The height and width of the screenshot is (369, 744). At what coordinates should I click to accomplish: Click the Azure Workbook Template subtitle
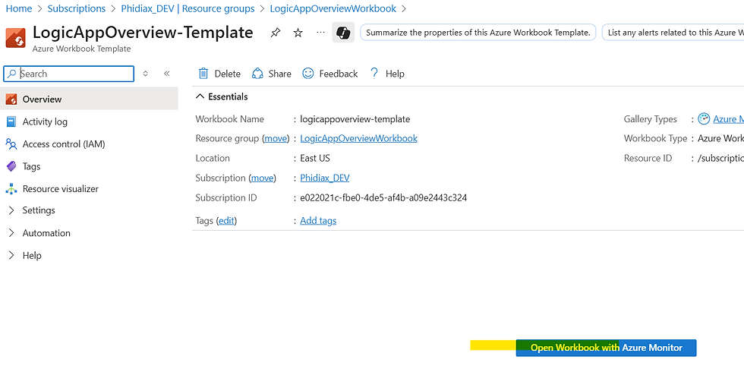tap(82, 49)
